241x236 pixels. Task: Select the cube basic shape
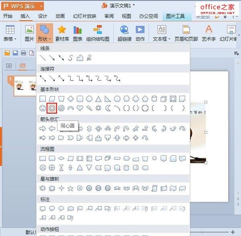pyautogui.click(x=164, y=99)
